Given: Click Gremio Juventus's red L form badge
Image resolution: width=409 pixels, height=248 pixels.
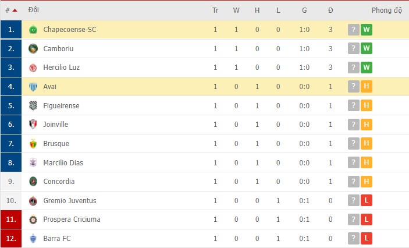Looking at the screenshot, I should [x=367, y=200].
